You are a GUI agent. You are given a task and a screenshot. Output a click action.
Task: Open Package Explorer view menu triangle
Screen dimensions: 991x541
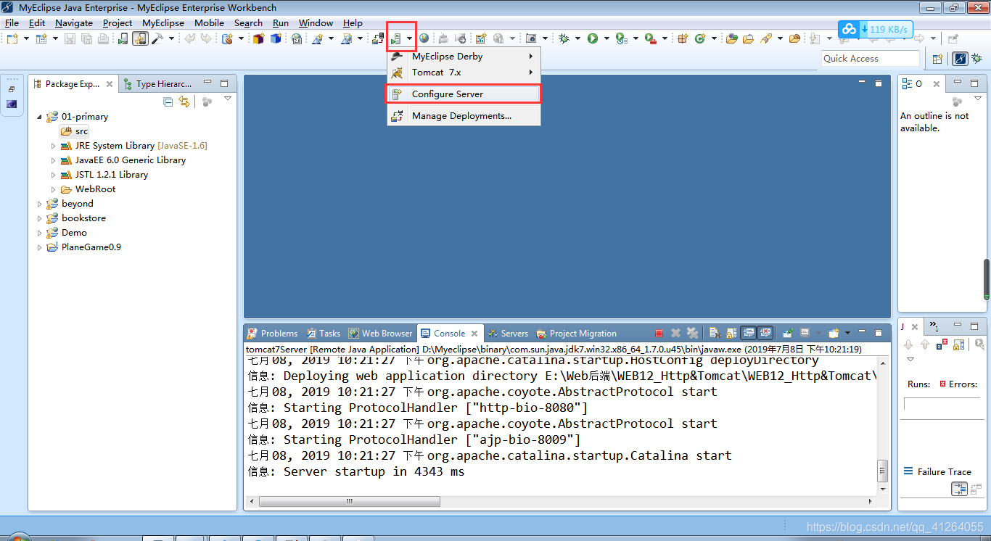click(x=228, y=99)
